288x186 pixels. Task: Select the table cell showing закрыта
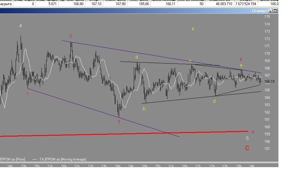[6, 4]
